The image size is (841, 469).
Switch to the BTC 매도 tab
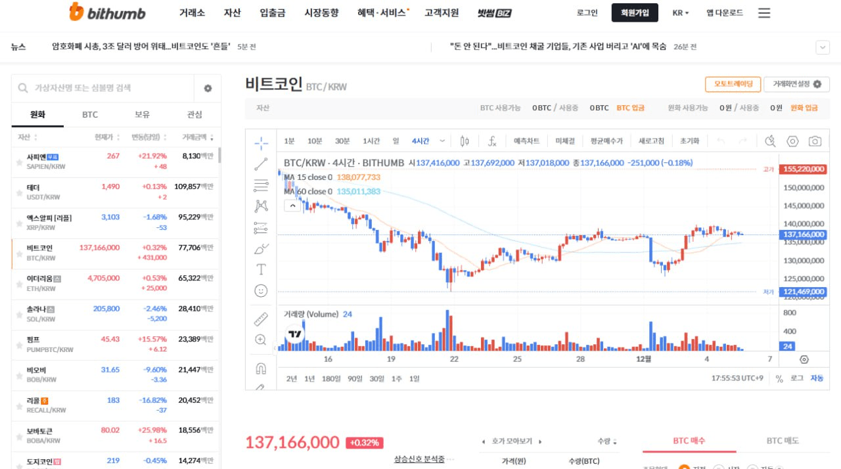[x=783, y=441]
